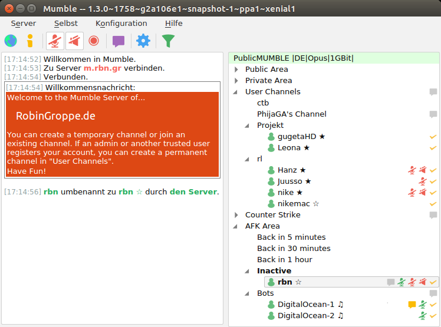The height and width of the screenshot is (327, 441).
Task: Click the RobinGroppe.de link in welcome message
Action: coord(55,115)
